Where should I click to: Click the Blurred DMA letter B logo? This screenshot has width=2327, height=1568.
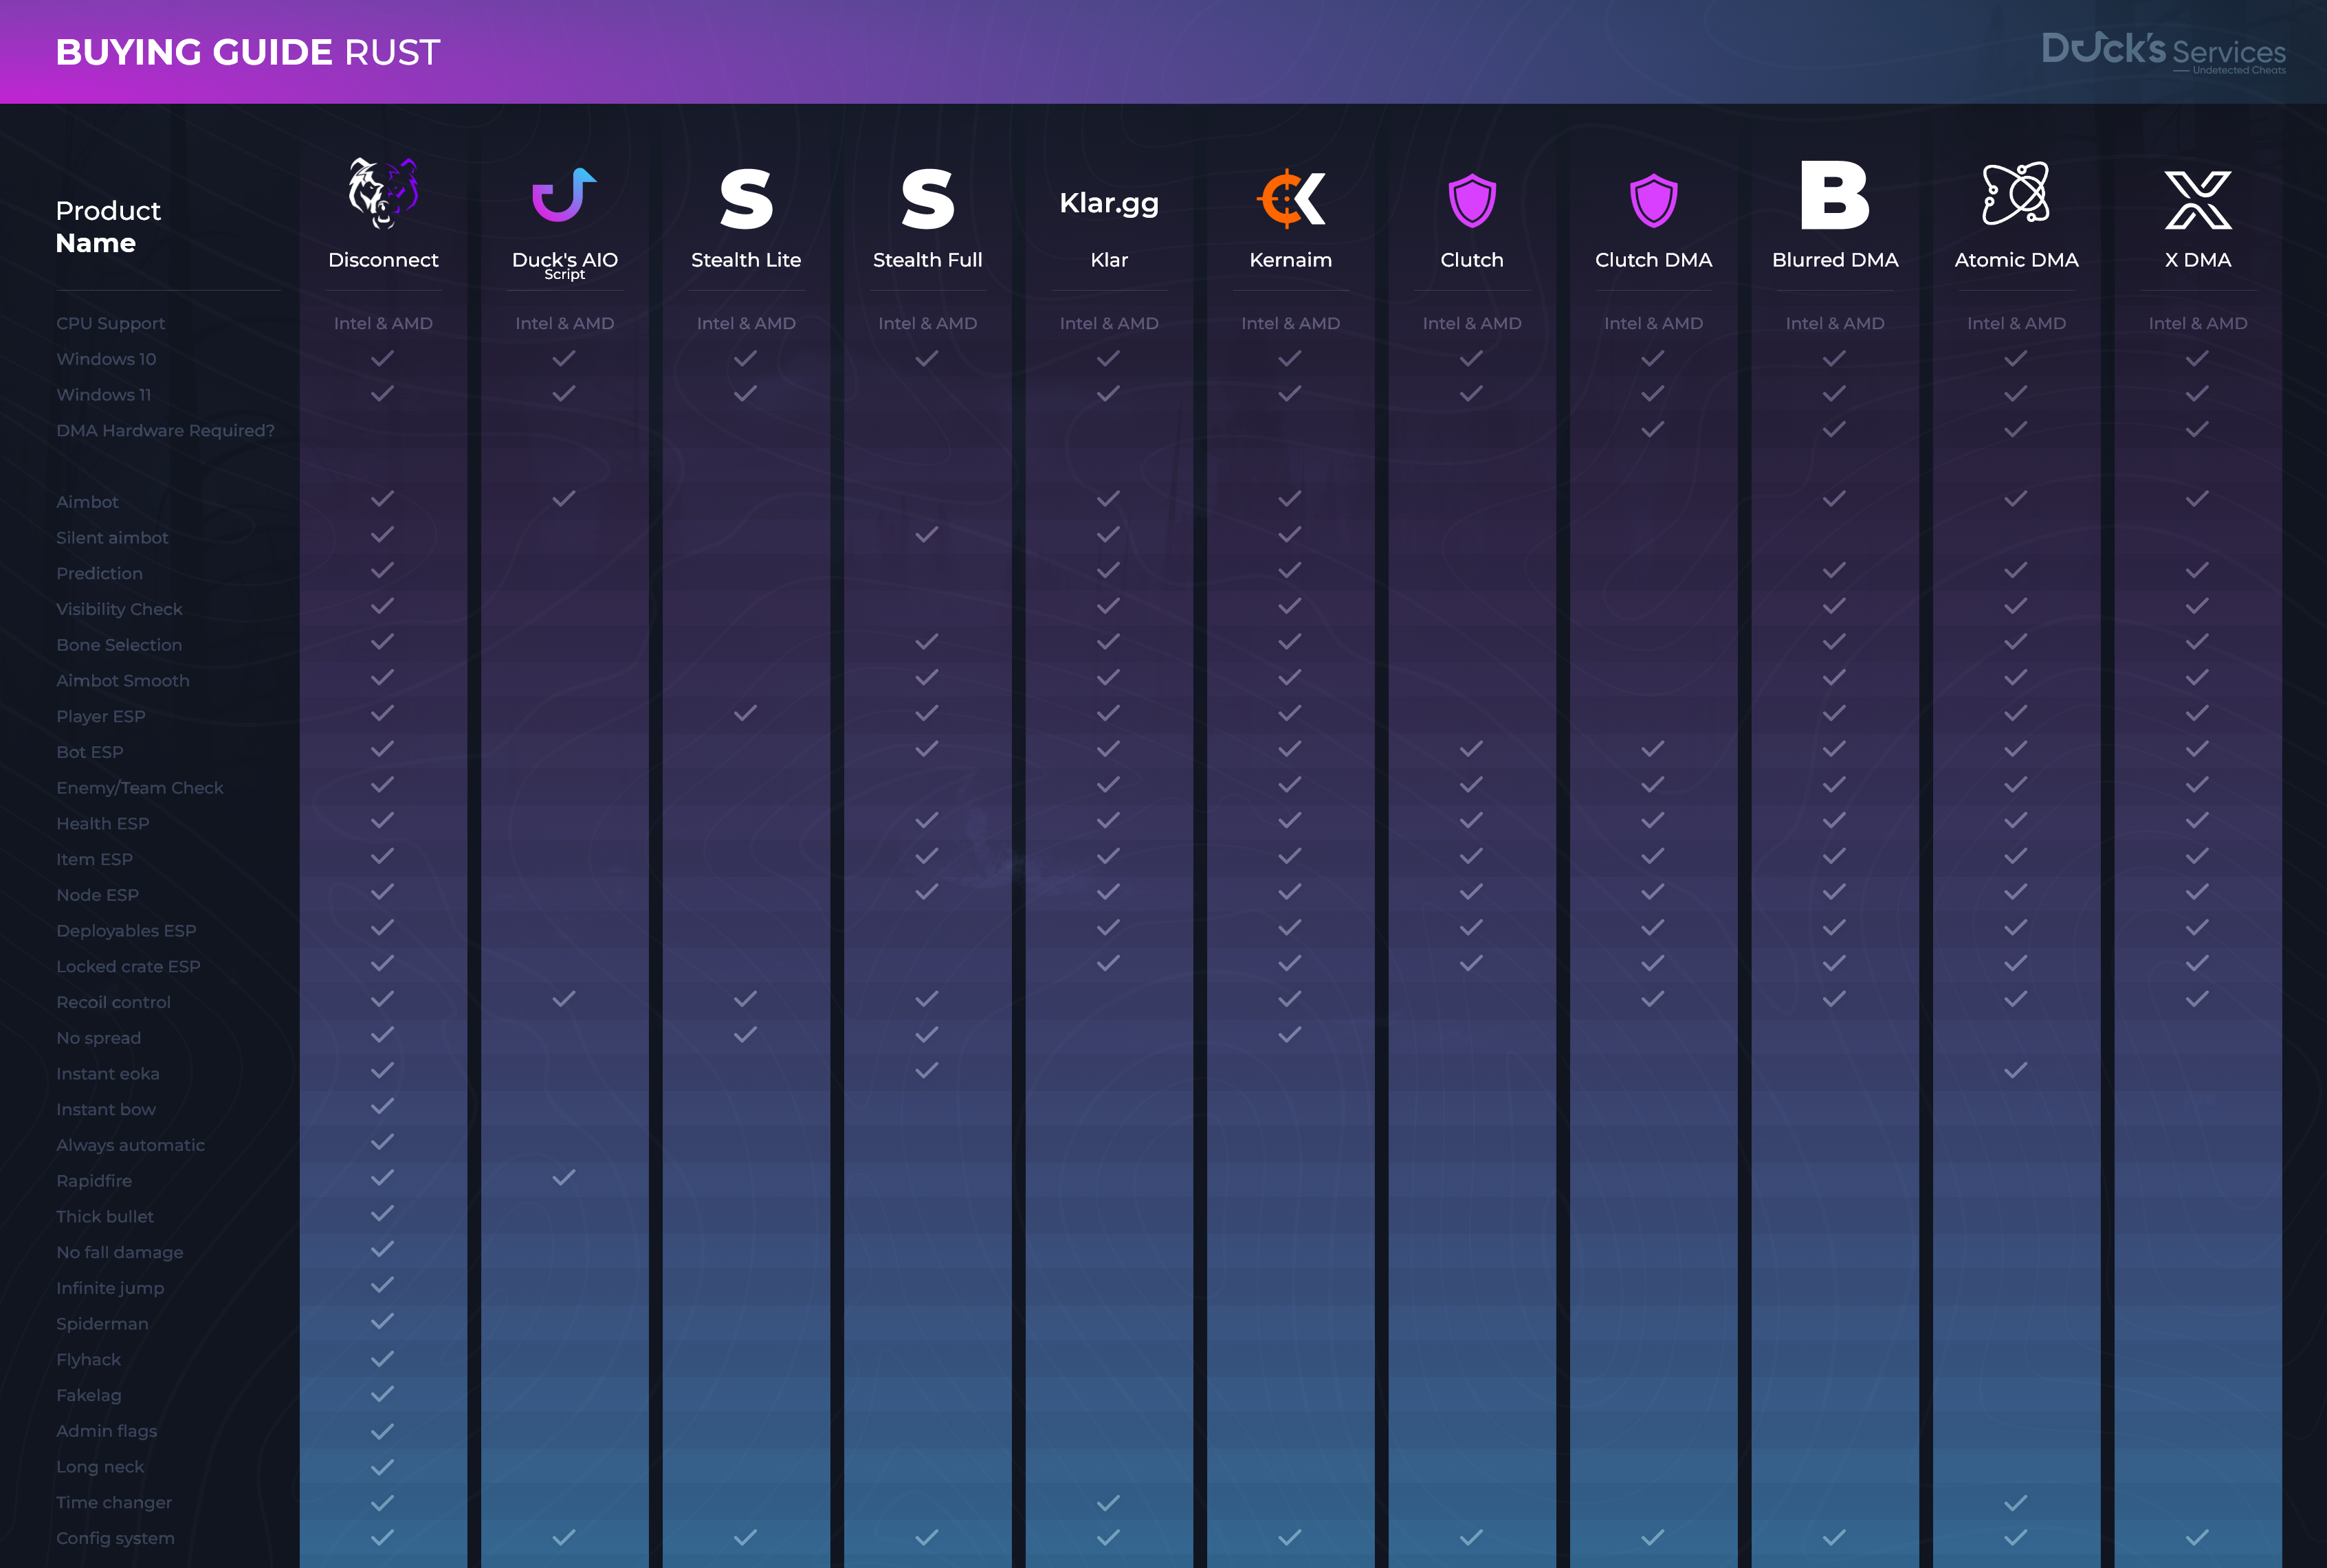(x=1834, y=195)
